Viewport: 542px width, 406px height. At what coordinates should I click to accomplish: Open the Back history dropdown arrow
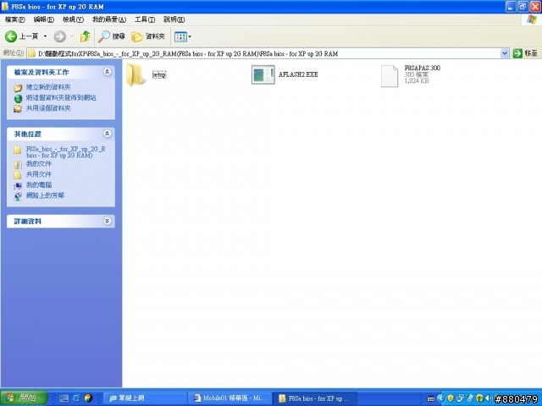point(45,36)
